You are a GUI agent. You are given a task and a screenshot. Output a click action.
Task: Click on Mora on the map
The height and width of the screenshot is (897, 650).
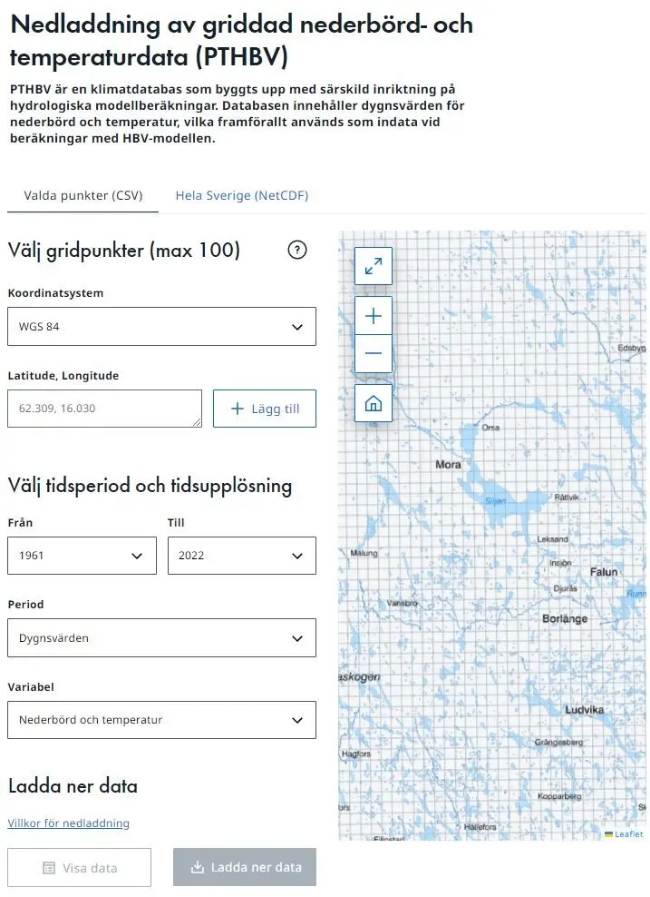tap(448, 465)
